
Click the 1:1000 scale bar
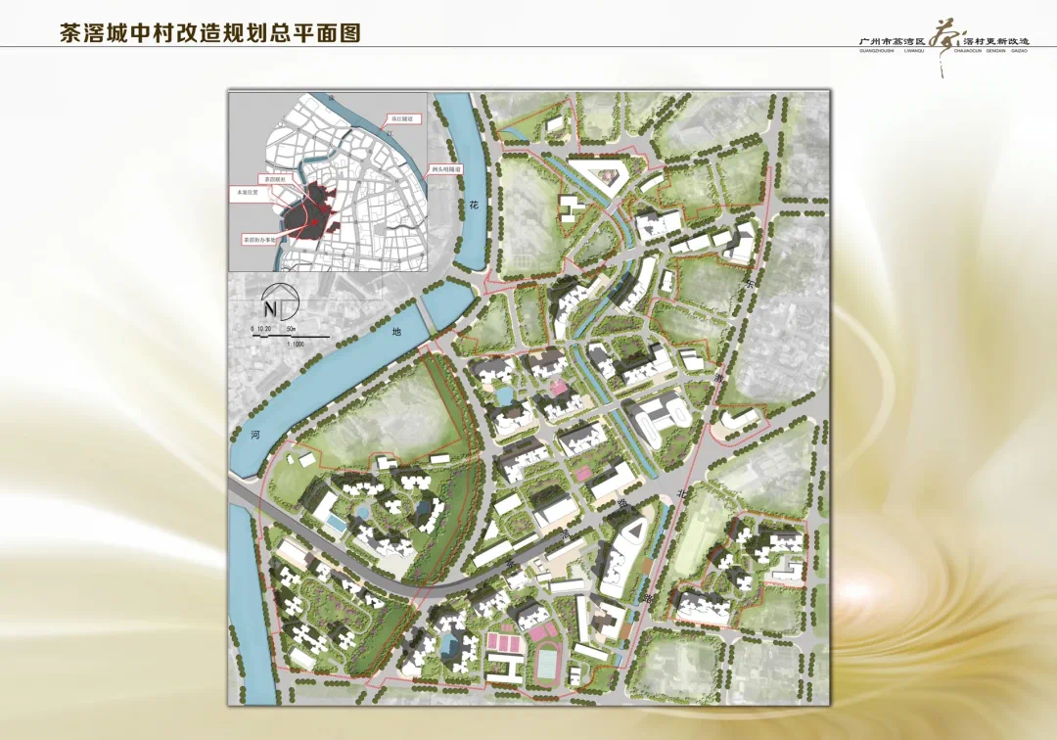[x=289, y=336]
